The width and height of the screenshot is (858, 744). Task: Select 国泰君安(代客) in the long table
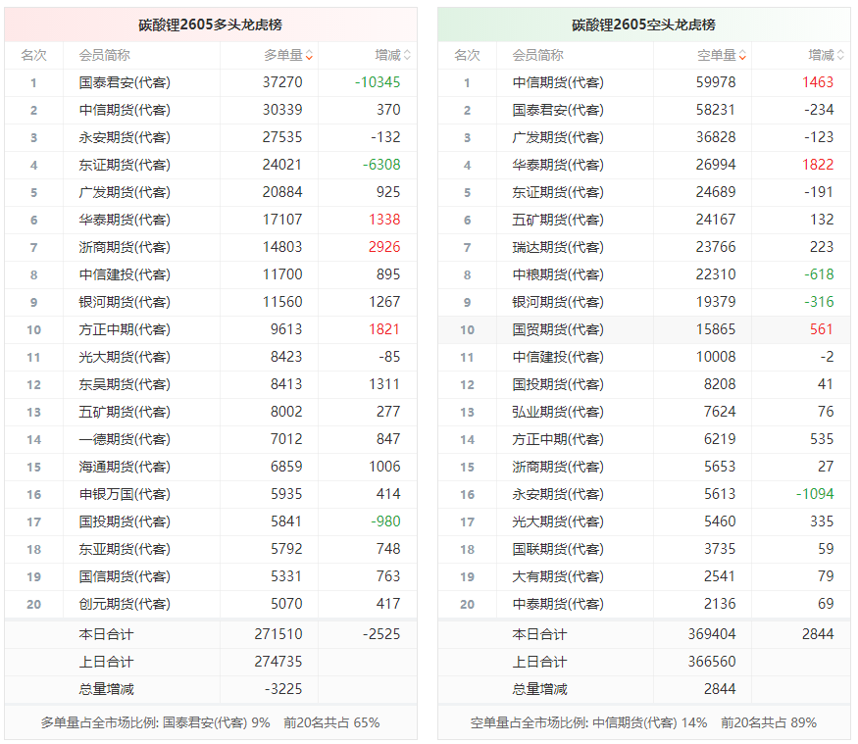pos(125,82)
